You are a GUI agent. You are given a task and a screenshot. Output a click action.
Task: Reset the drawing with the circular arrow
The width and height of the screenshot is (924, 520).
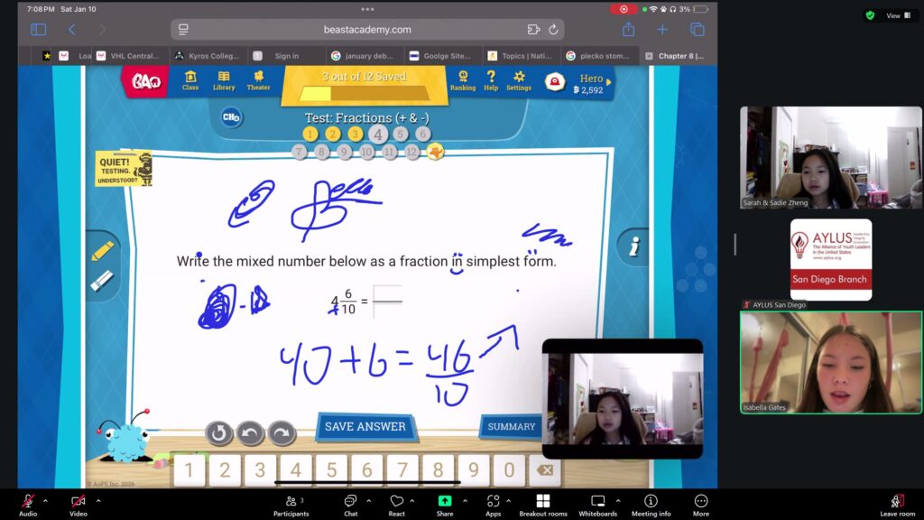click(218, 433)
